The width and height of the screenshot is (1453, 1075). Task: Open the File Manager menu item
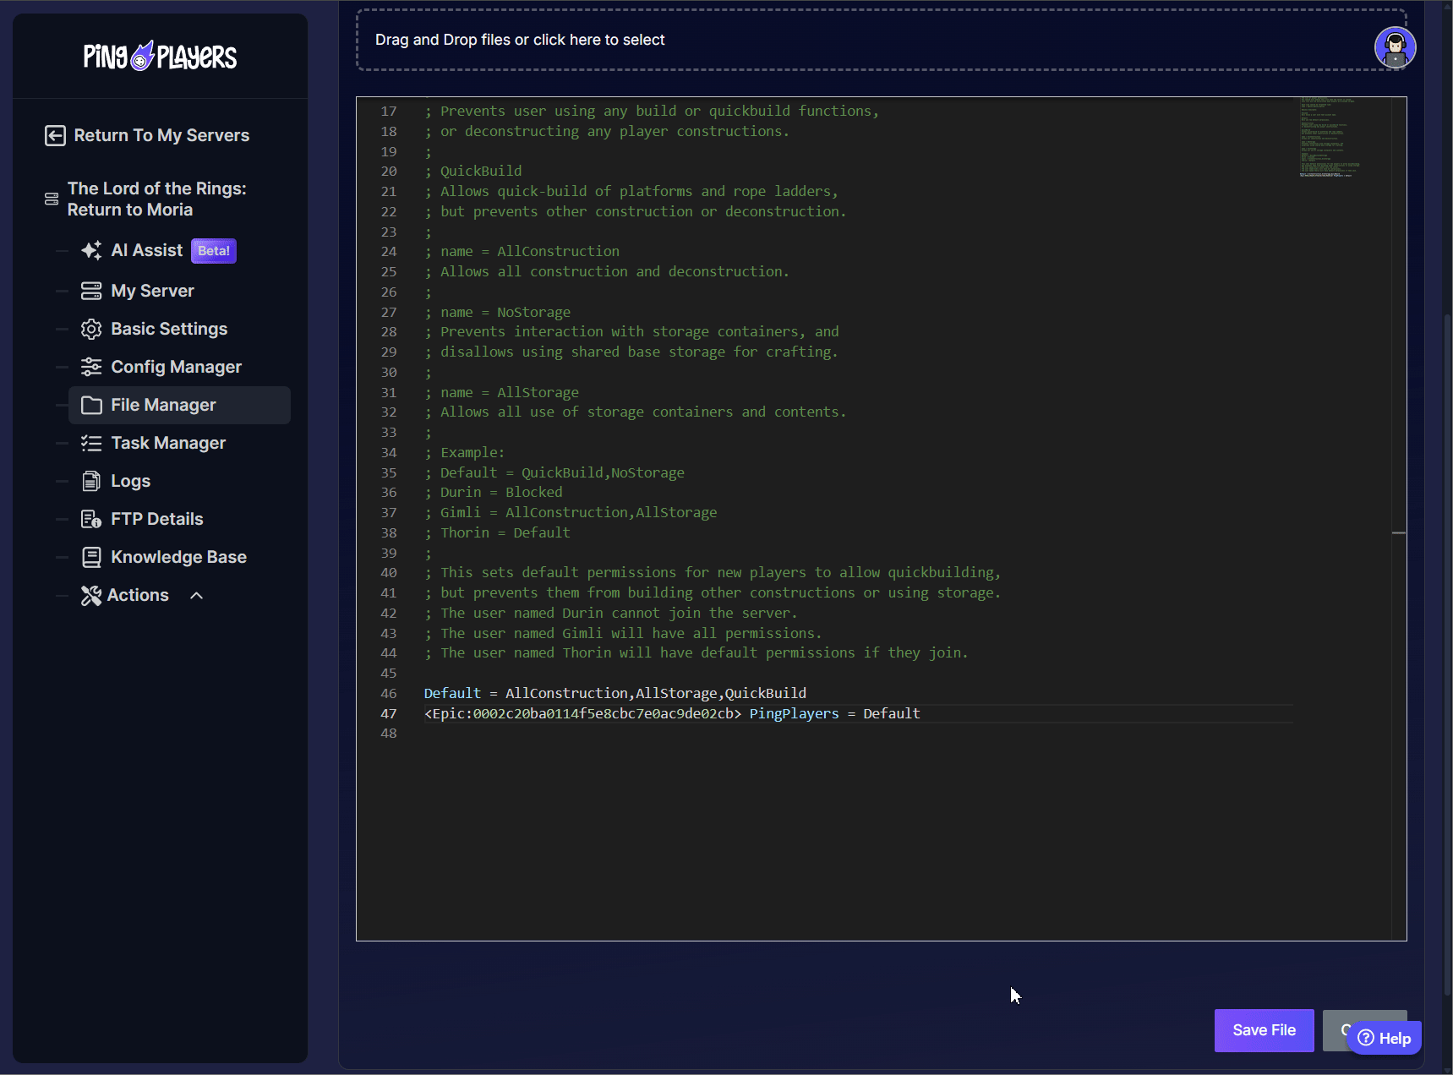click(163, 406)
